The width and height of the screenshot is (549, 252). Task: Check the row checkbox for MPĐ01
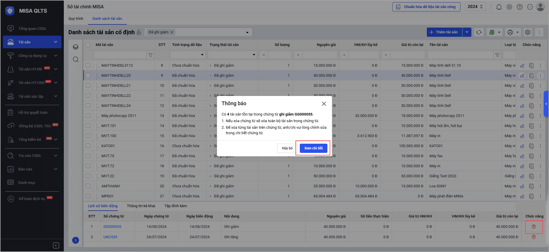click(88, 196)
